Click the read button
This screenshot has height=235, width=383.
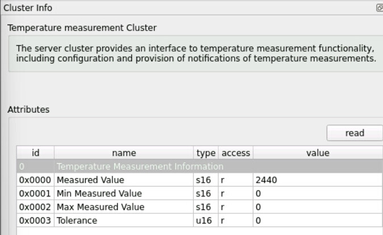355,133
